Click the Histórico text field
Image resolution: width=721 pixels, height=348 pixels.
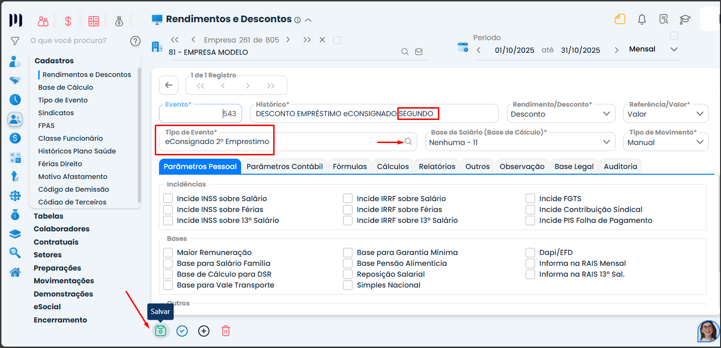(x=326, y=114)
